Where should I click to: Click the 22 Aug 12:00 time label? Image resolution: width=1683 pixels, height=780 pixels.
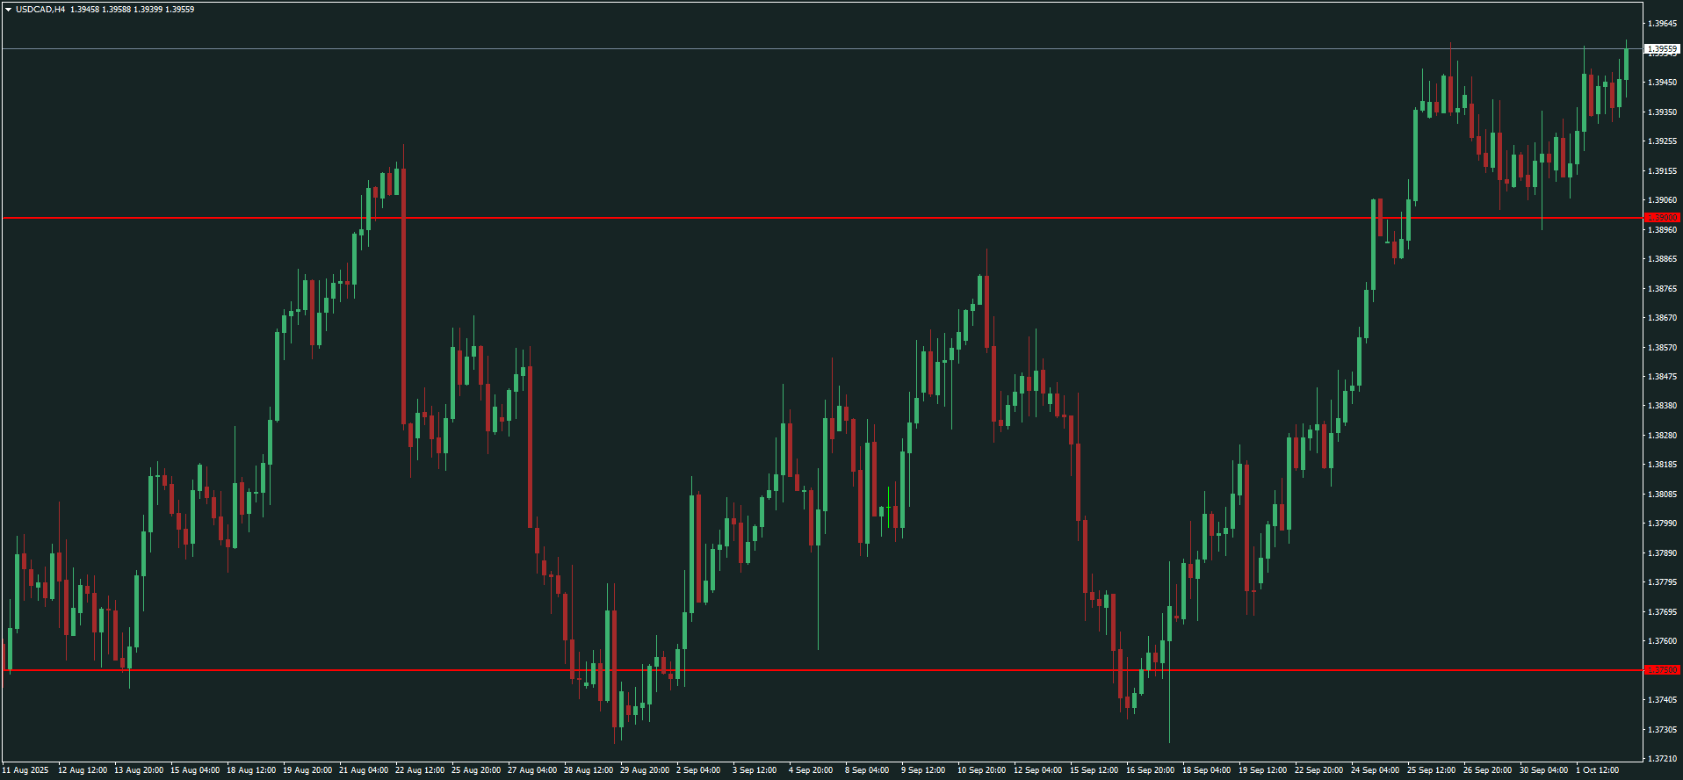[420, 770]
